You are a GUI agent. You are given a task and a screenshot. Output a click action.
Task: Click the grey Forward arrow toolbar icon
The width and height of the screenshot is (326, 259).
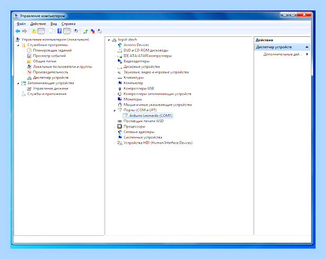[25, 31]
